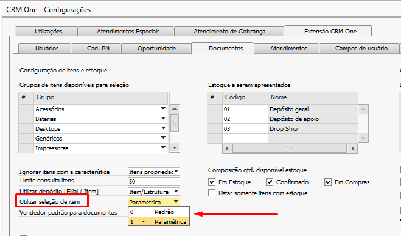This screenshot has height=236, width=401.
Task: Click the warehouse table scroll up arrow
Action: [x=363, y=109]
